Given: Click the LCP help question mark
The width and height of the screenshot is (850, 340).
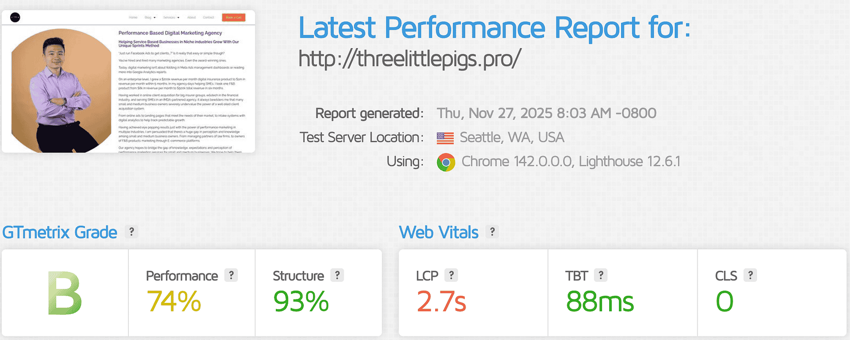Looking at the screenshot, I should click(451, 275).
